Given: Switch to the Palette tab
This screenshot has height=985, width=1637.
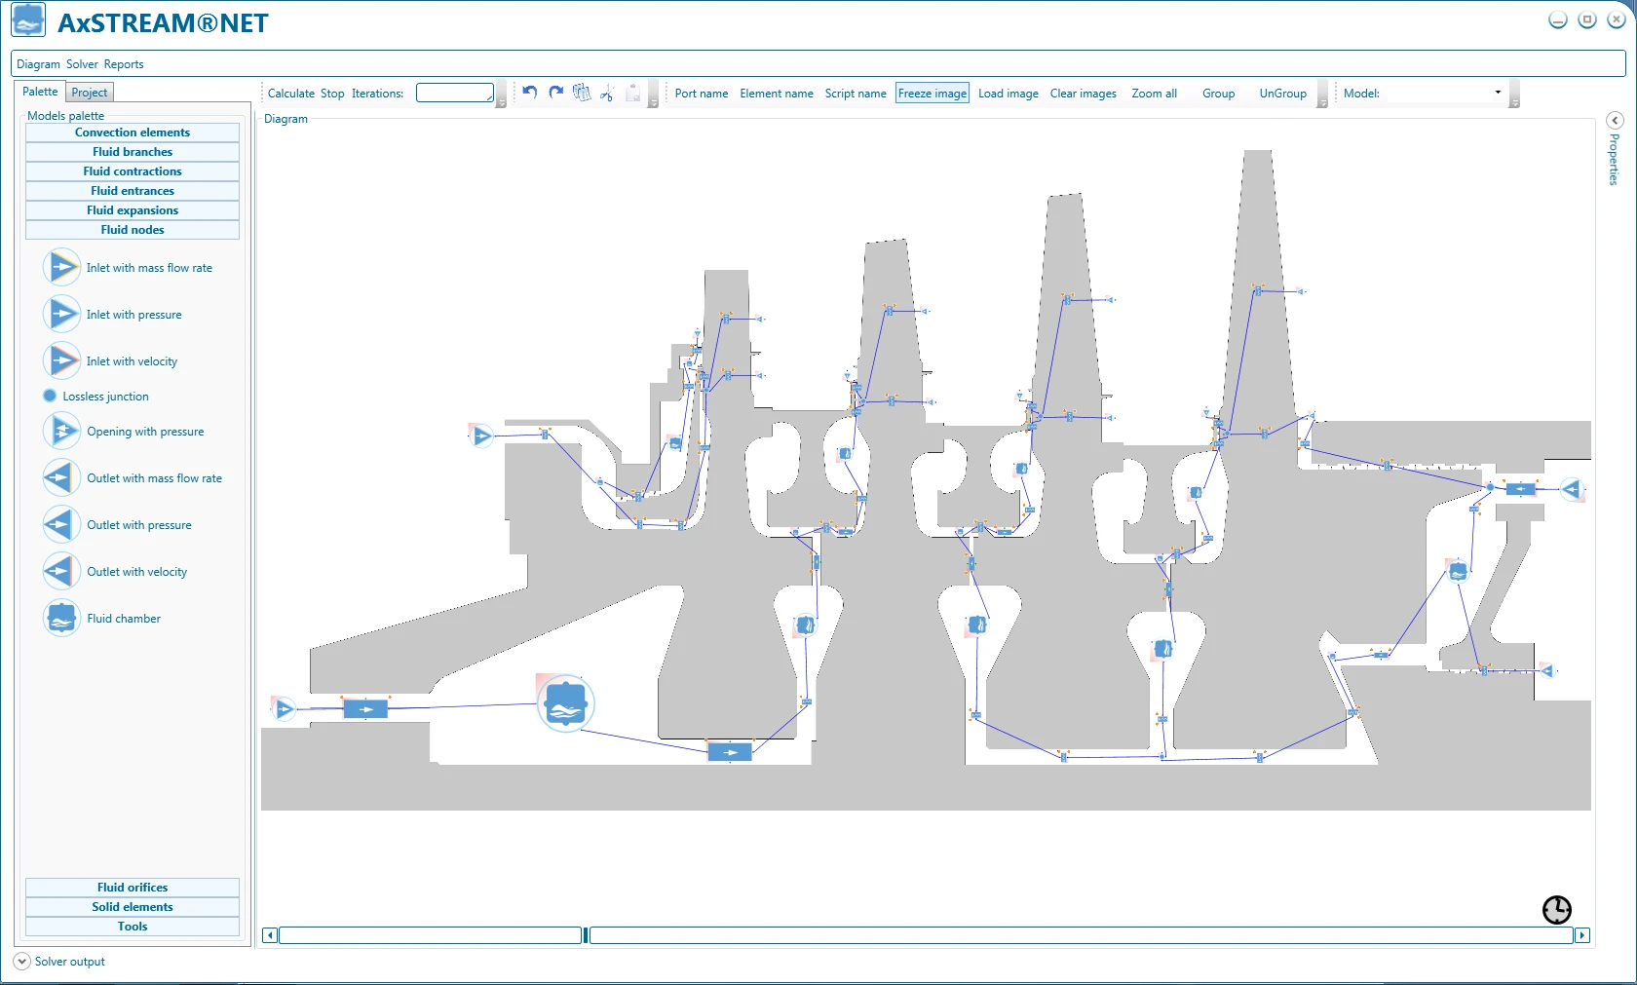Looking at the screenshot, I should pyautogui.click(x=40, y=92).
